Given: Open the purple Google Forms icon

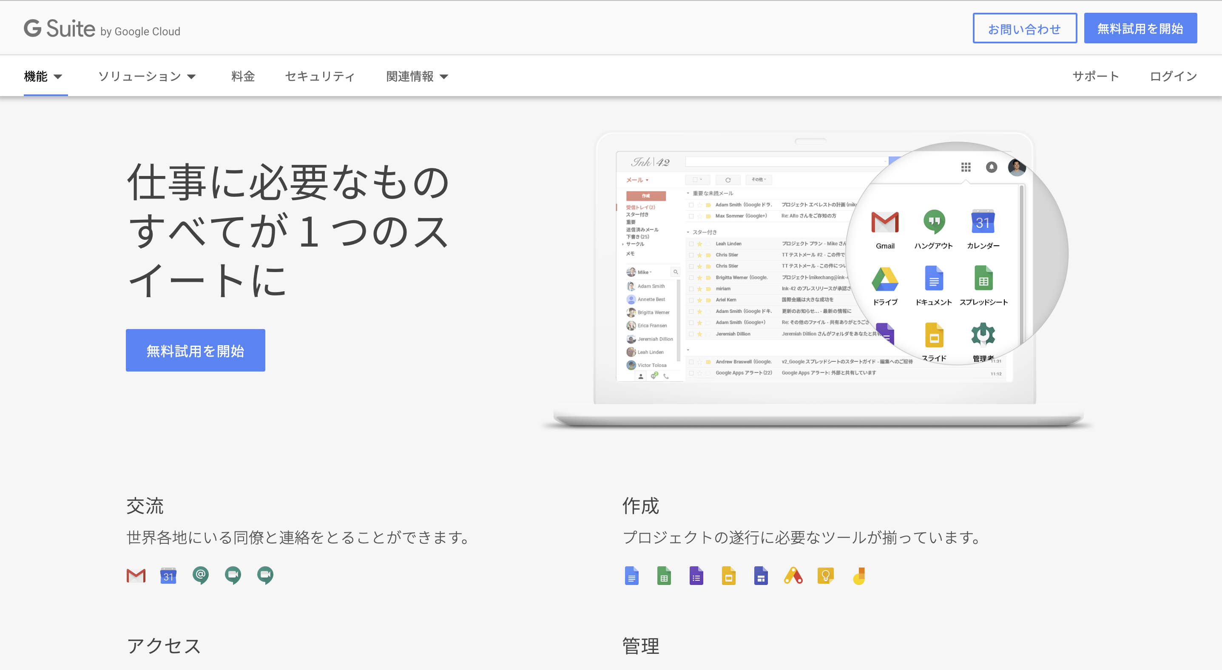Looking at the screenshot, I should coord(696,576).
